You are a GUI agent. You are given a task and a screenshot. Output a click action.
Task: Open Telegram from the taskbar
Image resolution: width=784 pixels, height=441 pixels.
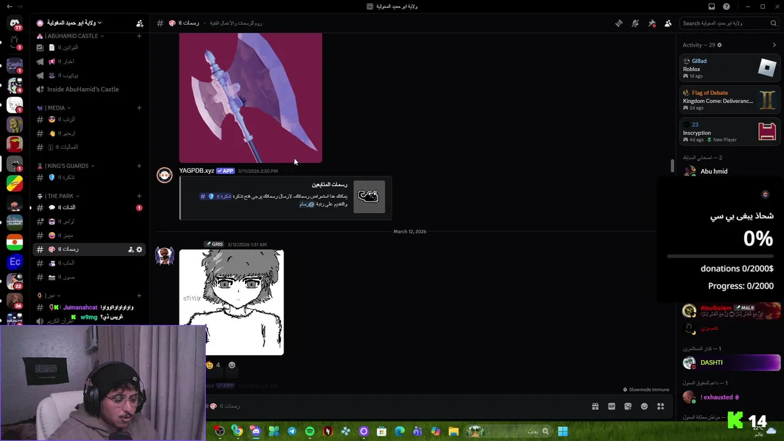pos(292,431)
